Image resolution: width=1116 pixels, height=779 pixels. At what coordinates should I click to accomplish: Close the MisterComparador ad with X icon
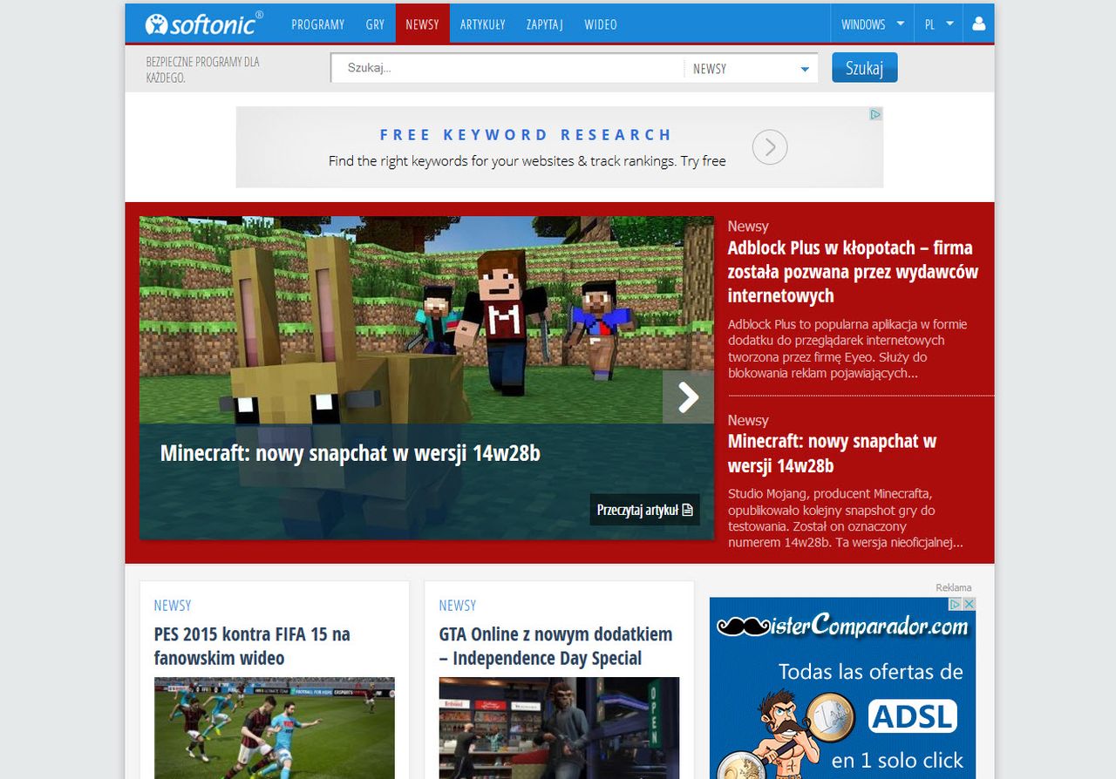968,604
